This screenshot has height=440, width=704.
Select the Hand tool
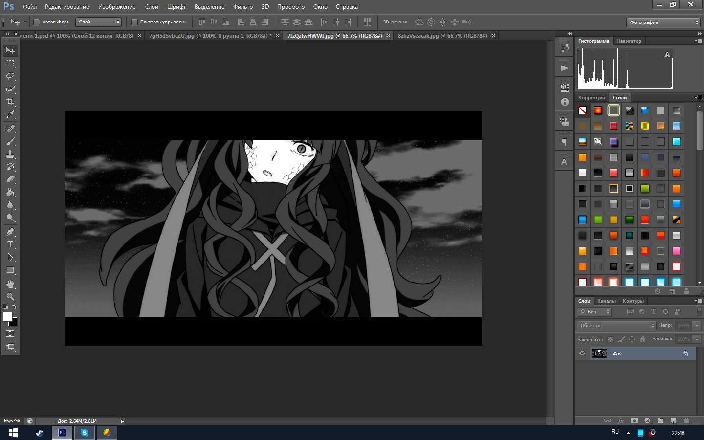10,284
